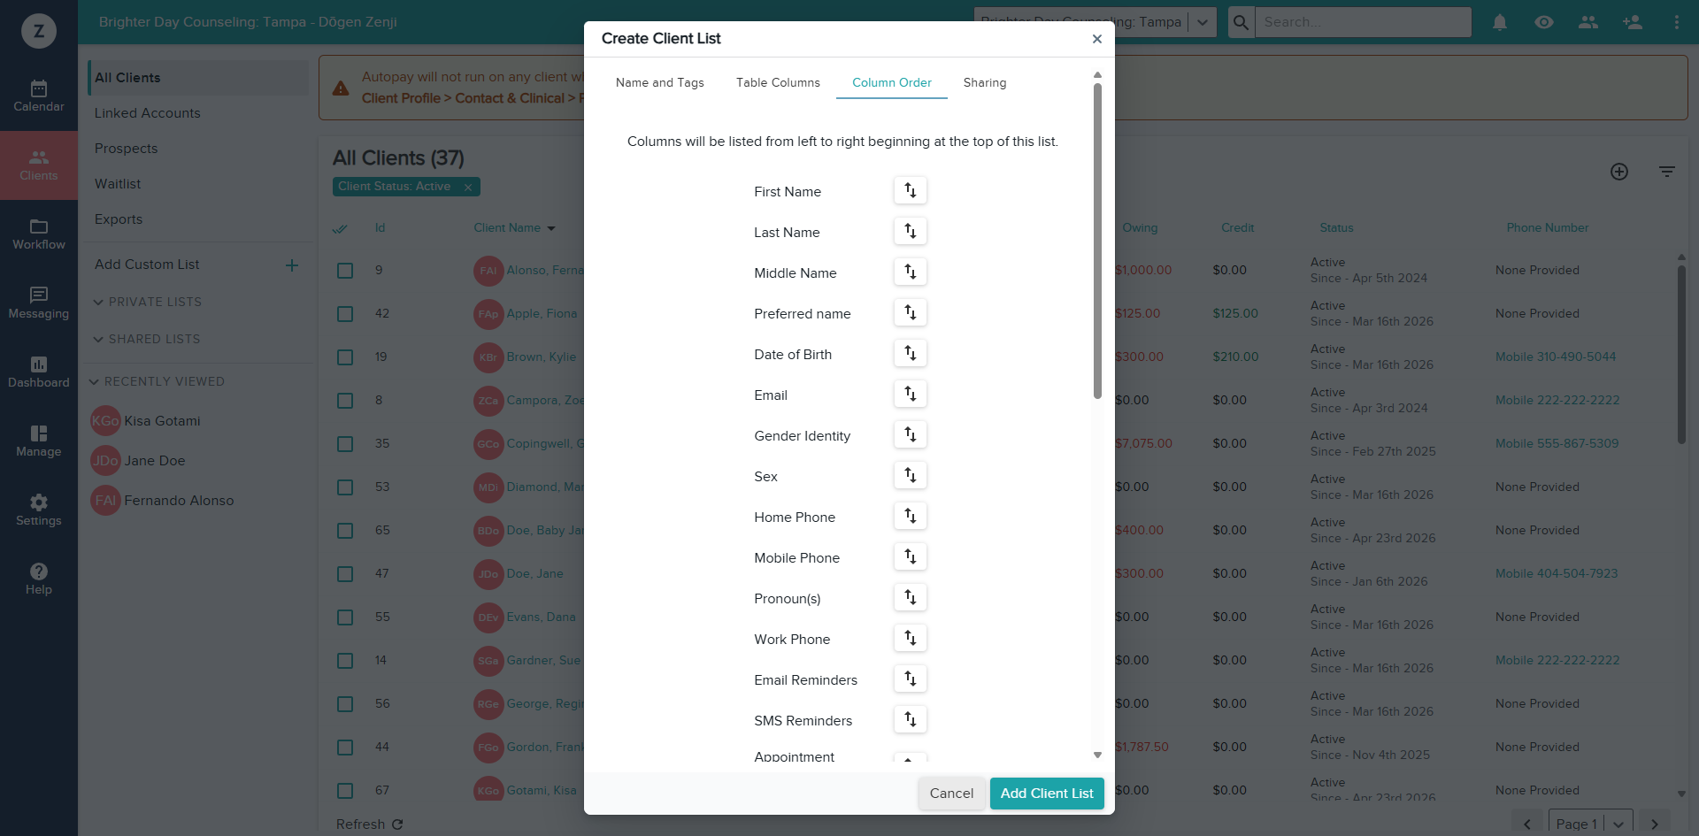The width and height of the screenshot is (1699, 836).
Task: Switch to the Table Columns tab
Action: pos(778,82)
